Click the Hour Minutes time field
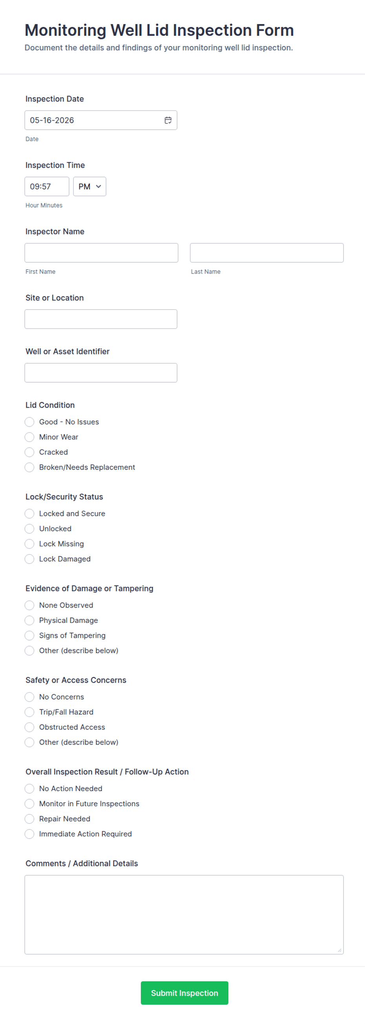 coord(47,186)
